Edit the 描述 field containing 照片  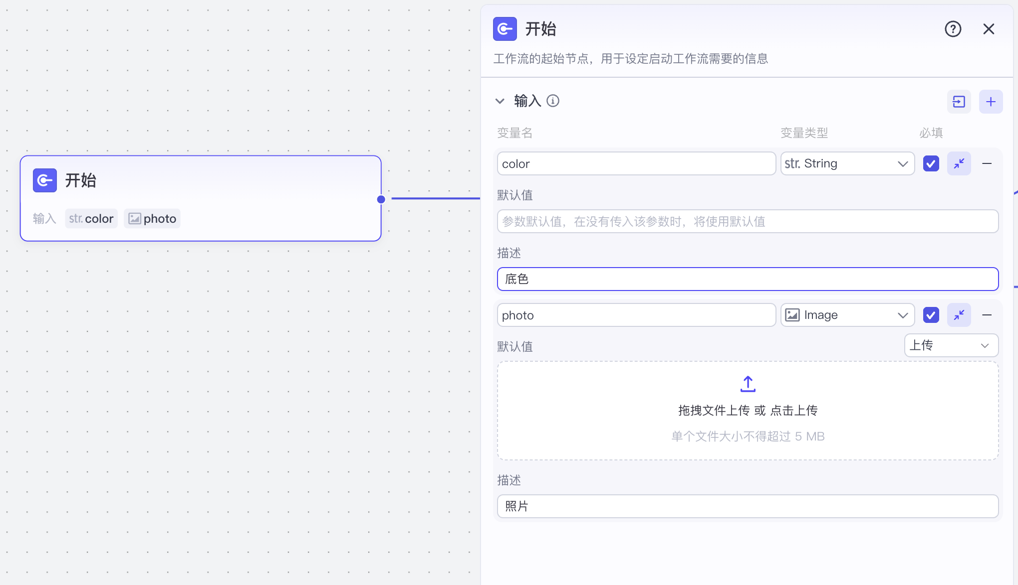747,506
